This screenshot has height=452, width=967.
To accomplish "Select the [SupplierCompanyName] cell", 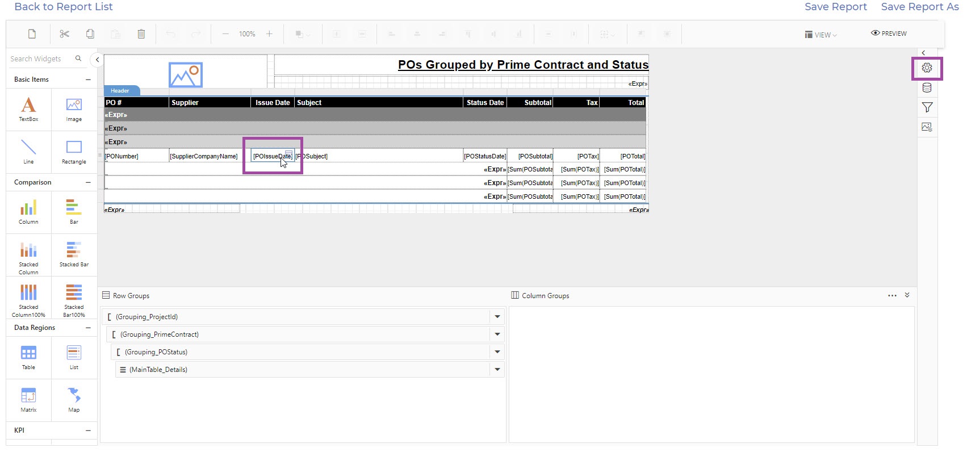I will pos(210,156).
